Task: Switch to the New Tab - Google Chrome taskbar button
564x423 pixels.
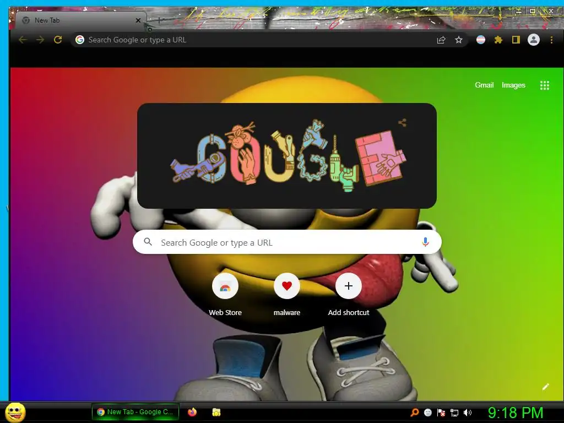Action: point(135,412)
